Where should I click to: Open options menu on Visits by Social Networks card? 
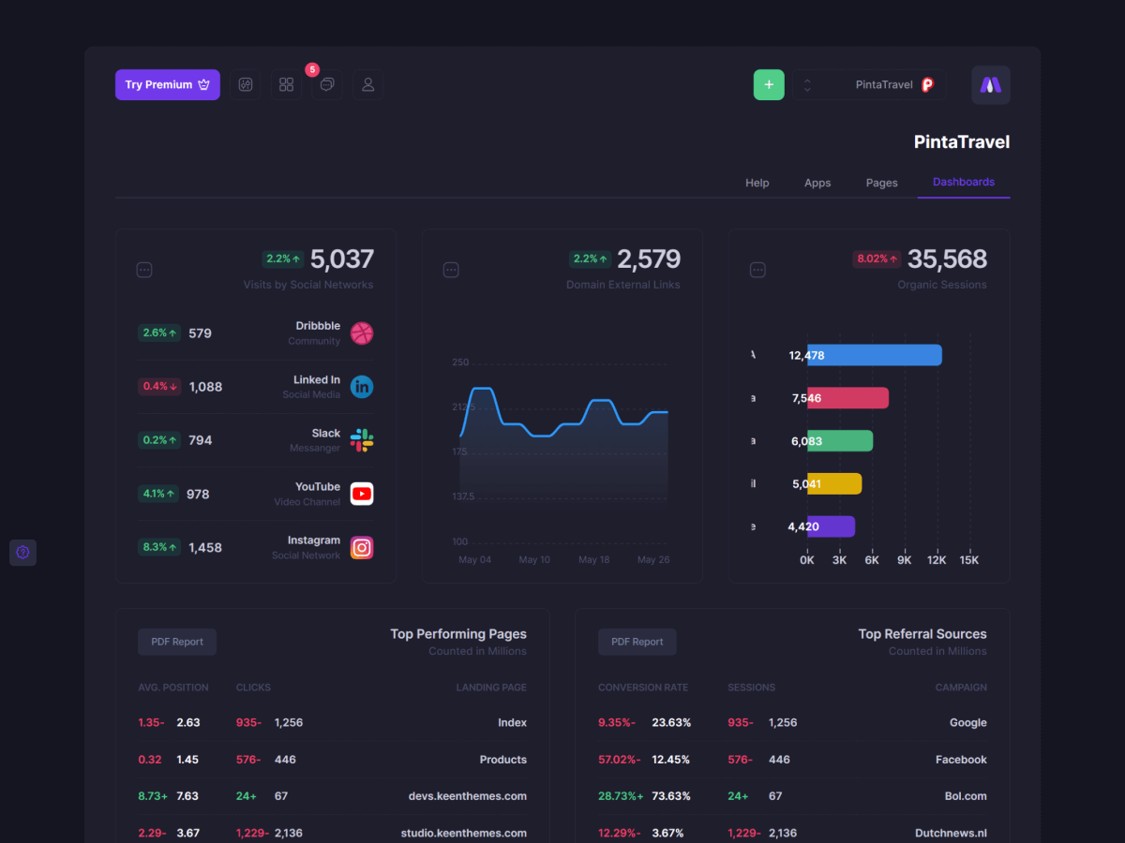[x=144, y=270]
